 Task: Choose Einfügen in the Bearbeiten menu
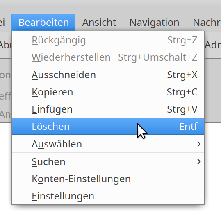tap(108, 109)
